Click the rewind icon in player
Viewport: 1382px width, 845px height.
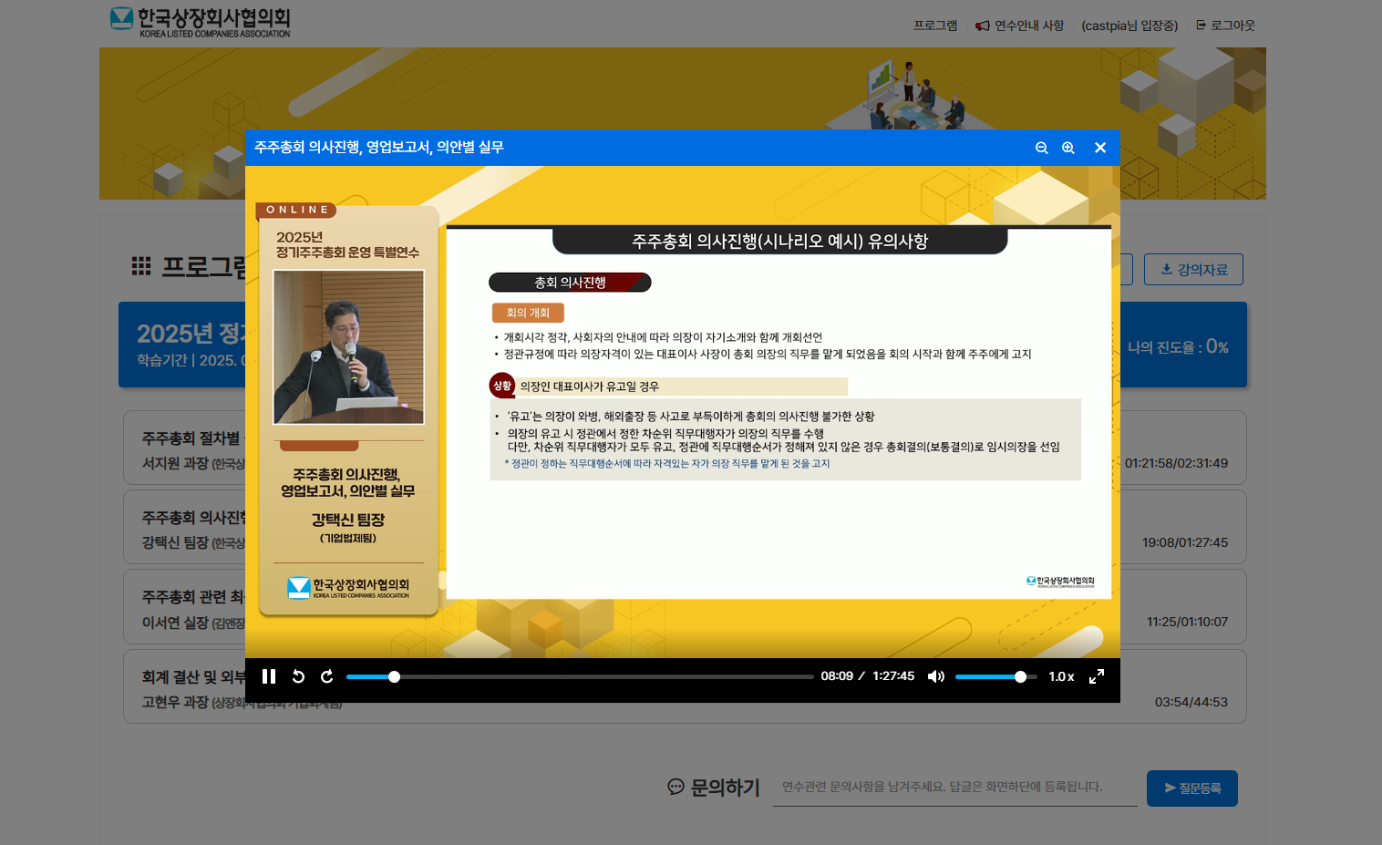(x=298, y=676)
